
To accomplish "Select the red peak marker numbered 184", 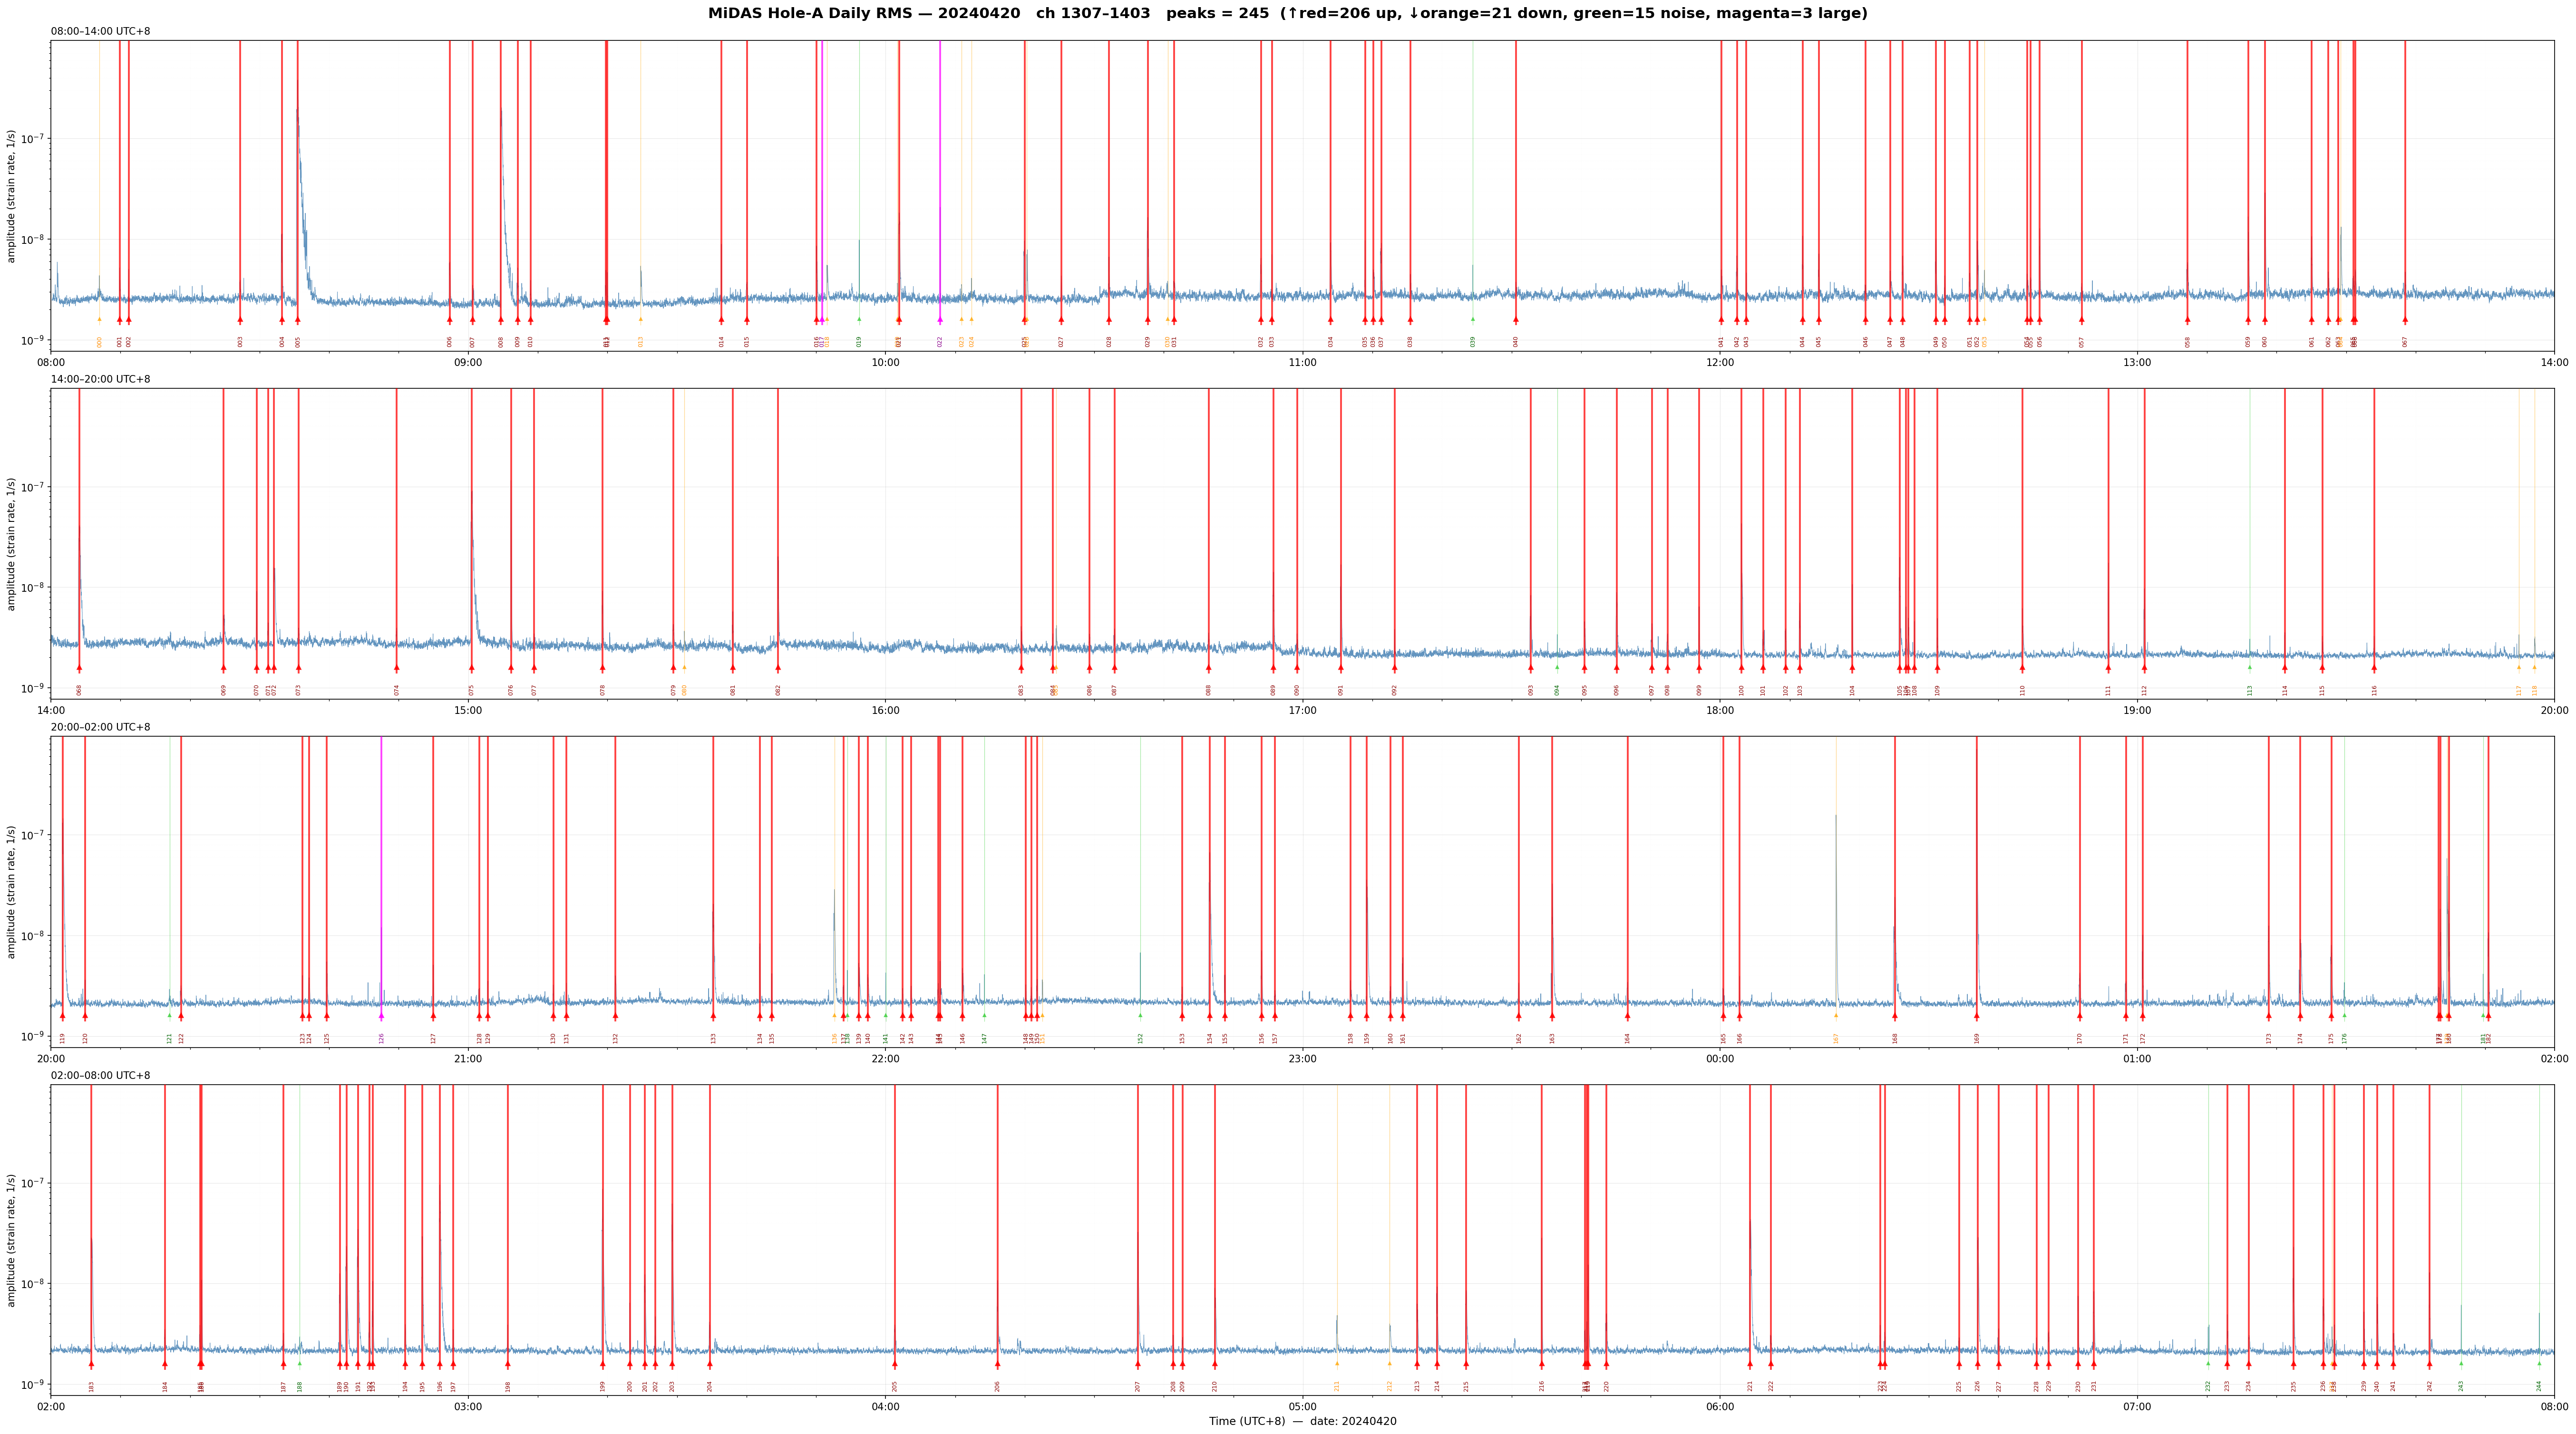I will pyautogui.click(x=165, y=1364).
